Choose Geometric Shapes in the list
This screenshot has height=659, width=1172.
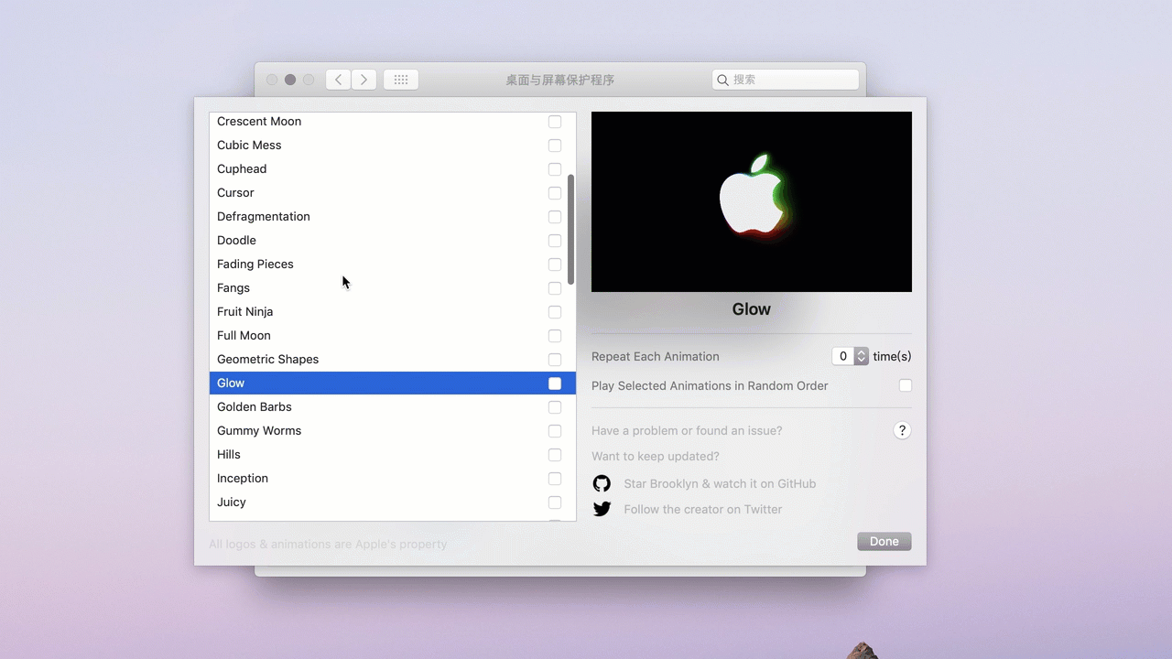[x=393, y=360]
